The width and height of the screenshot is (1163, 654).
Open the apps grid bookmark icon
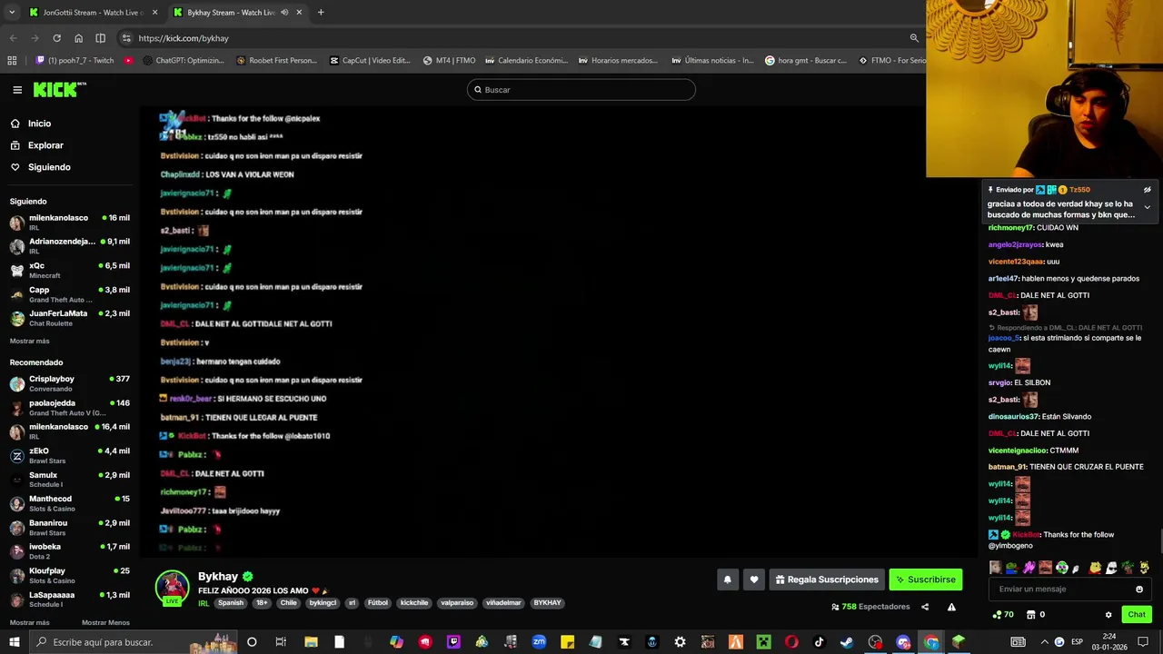[x=12, y=61]
